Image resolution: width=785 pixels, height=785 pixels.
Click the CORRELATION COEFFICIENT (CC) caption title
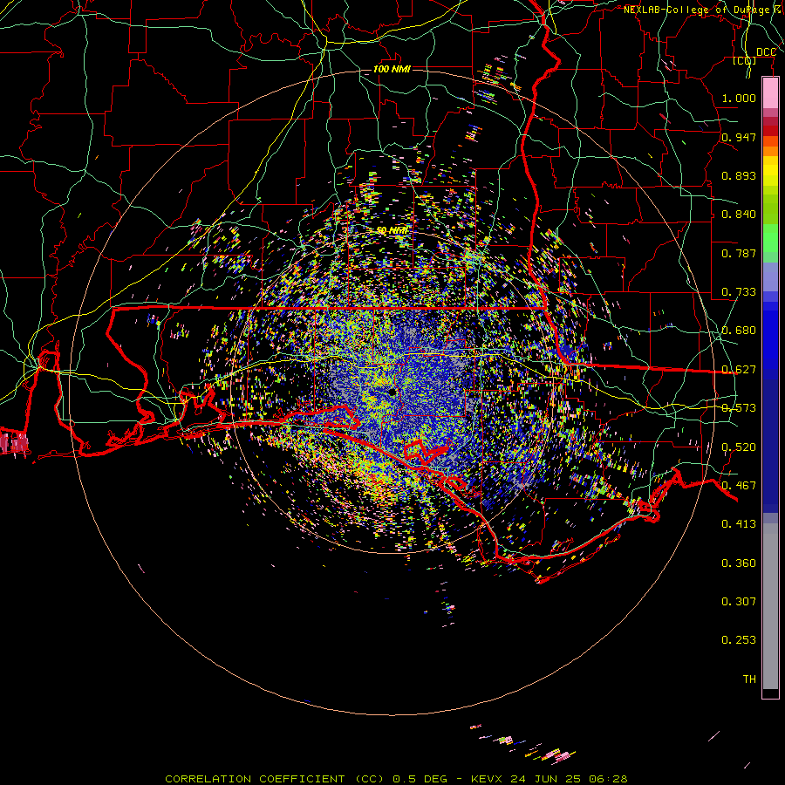point(276,779)
